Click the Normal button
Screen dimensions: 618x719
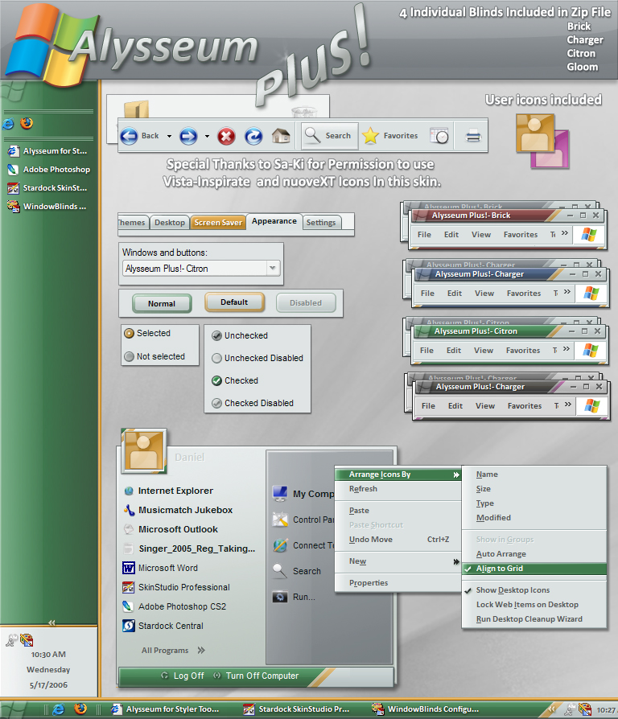pyautogui.click(x=162, y=303)
